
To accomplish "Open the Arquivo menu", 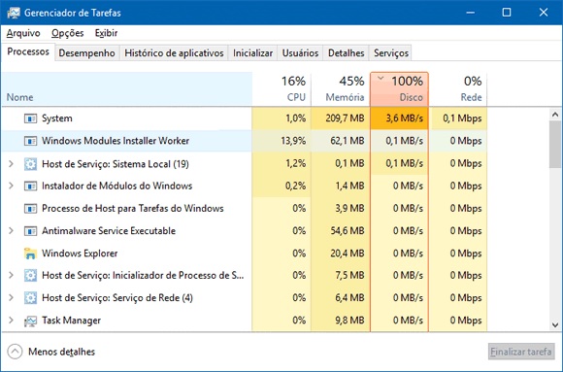I will tap(23, 33).
